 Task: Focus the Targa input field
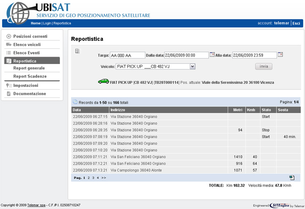click(x=128, y=55)
